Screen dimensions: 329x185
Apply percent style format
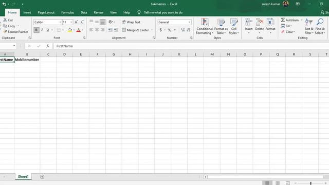(x=170, y=30)
